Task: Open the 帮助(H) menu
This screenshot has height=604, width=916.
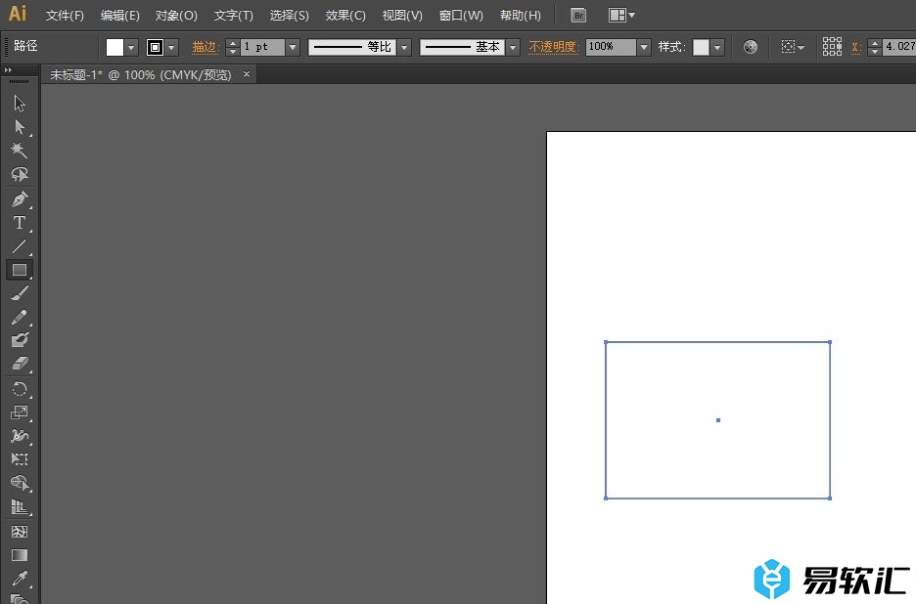Action: [520, 16]
